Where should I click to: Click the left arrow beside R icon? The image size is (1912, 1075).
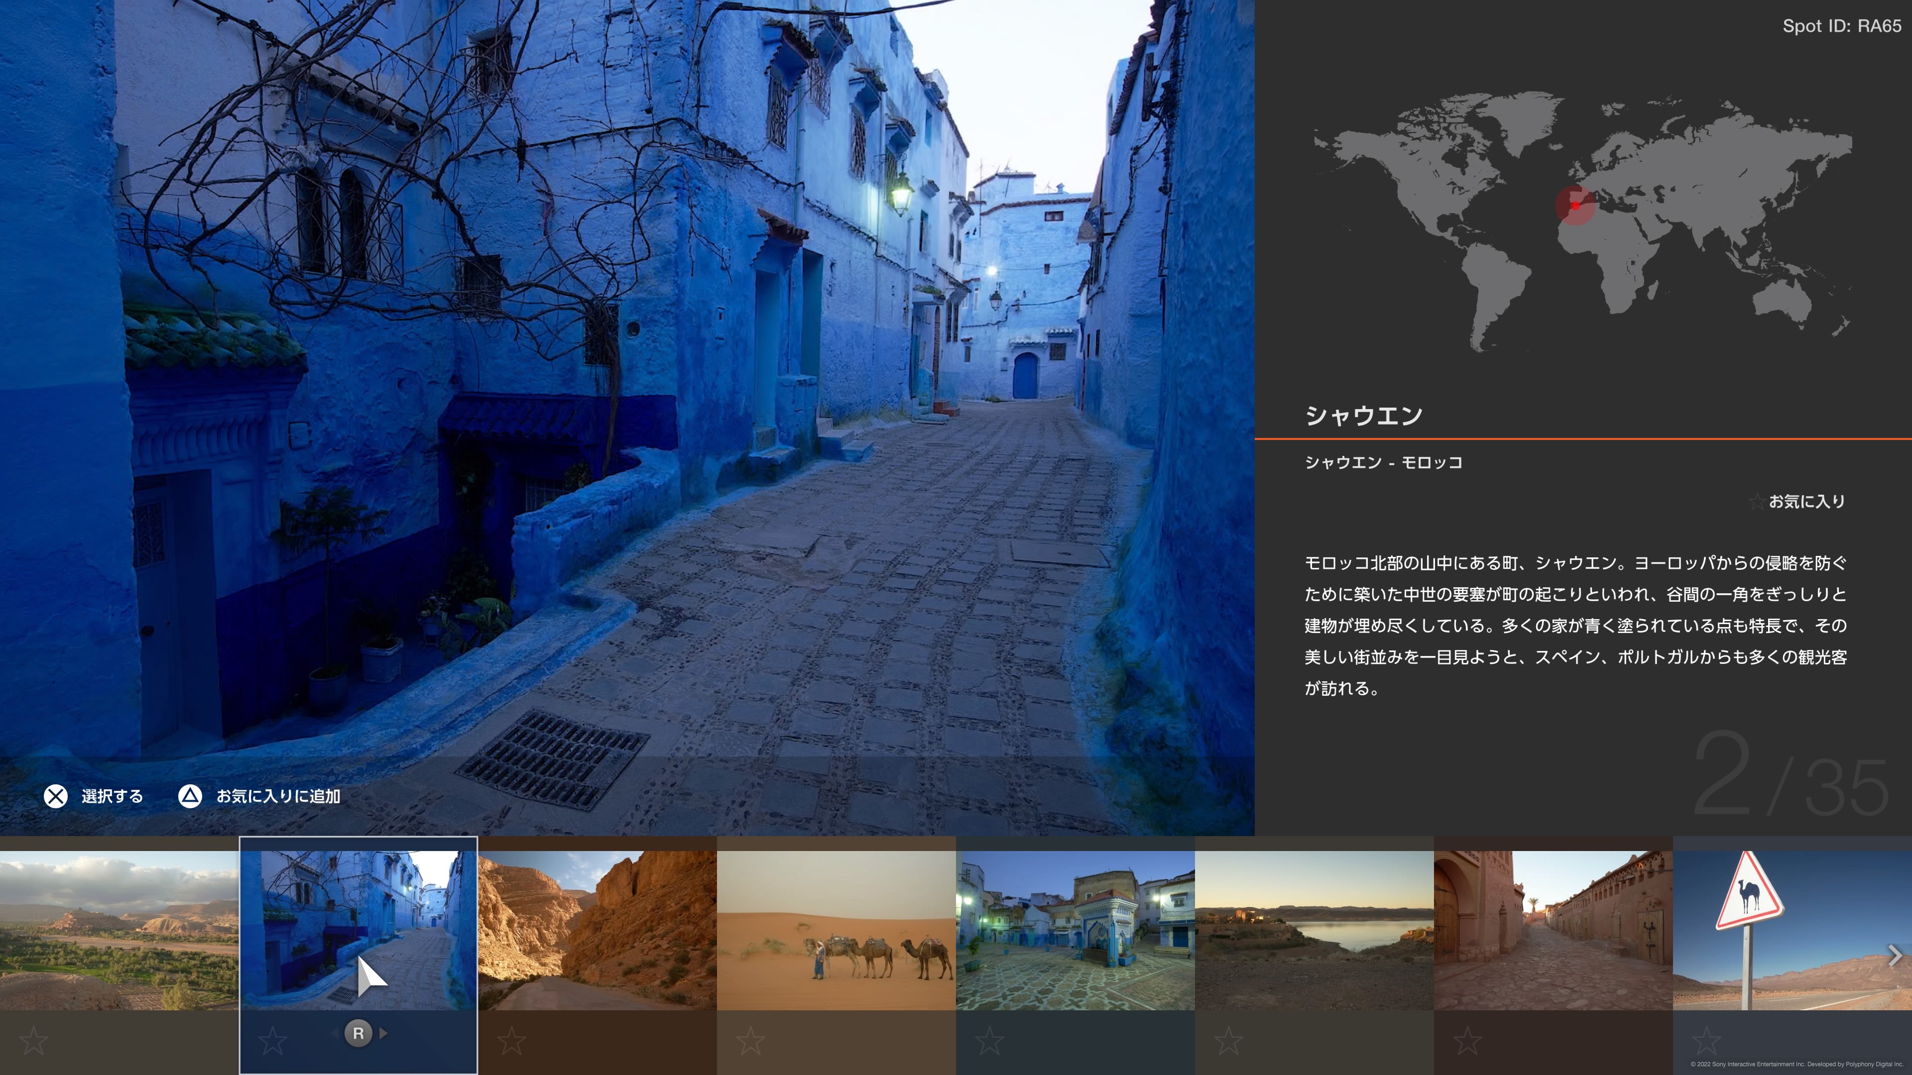tap(334, 1033)
